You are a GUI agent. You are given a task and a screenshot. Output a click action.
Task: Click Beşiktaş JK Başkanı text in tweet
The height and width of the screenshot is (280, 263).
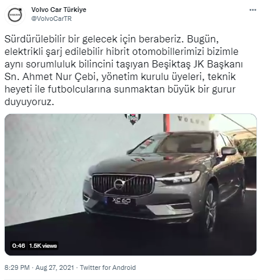click(x=197, y=64)
